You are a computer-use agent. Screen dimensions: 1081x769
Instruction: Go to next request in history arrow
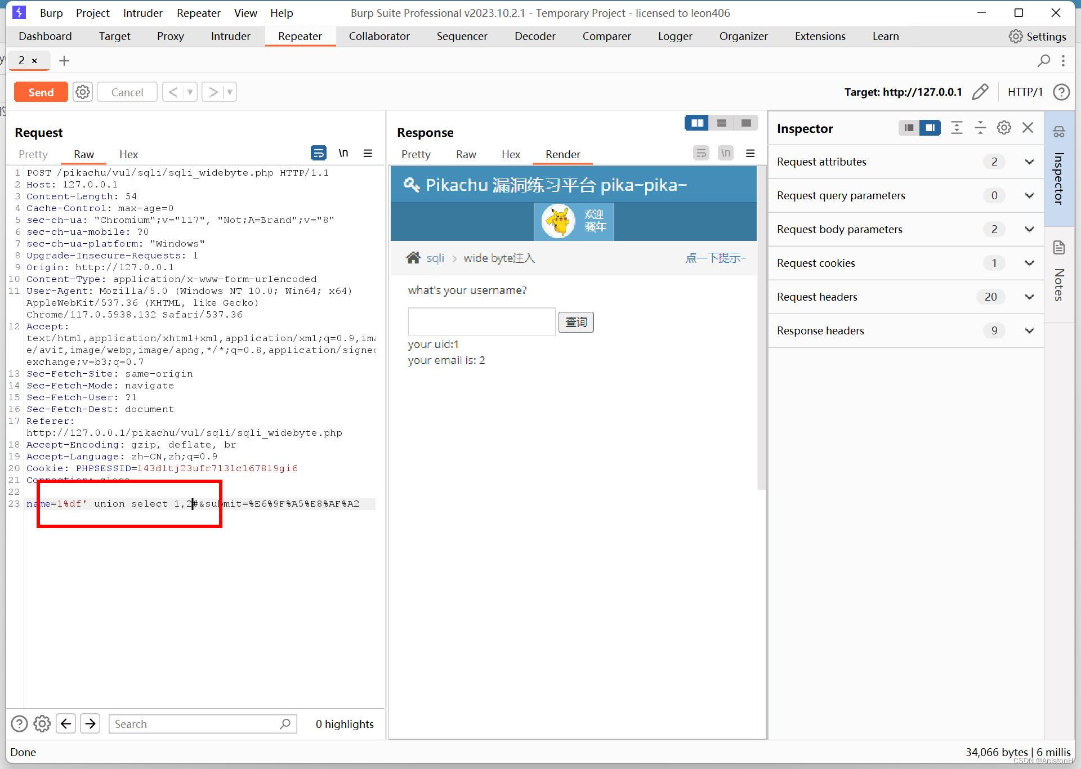[213, 92]
